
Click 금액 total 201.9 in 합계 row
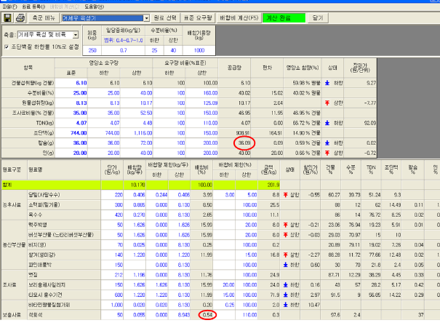(x=269, y=185)
